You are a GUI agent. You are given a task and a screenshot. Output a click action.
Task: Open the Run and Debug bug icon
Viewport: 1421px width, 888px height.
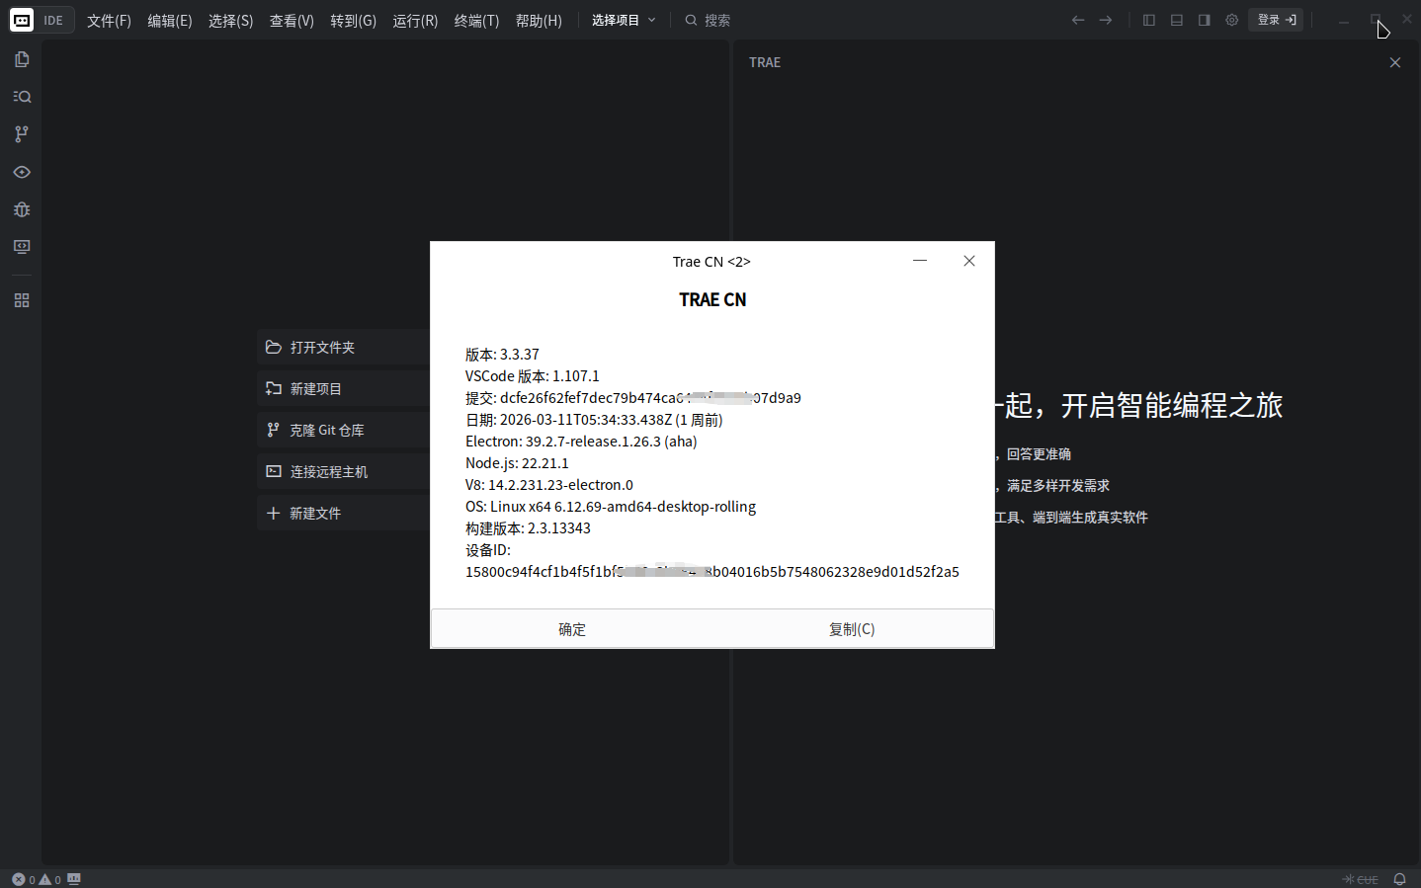[22, 209]
